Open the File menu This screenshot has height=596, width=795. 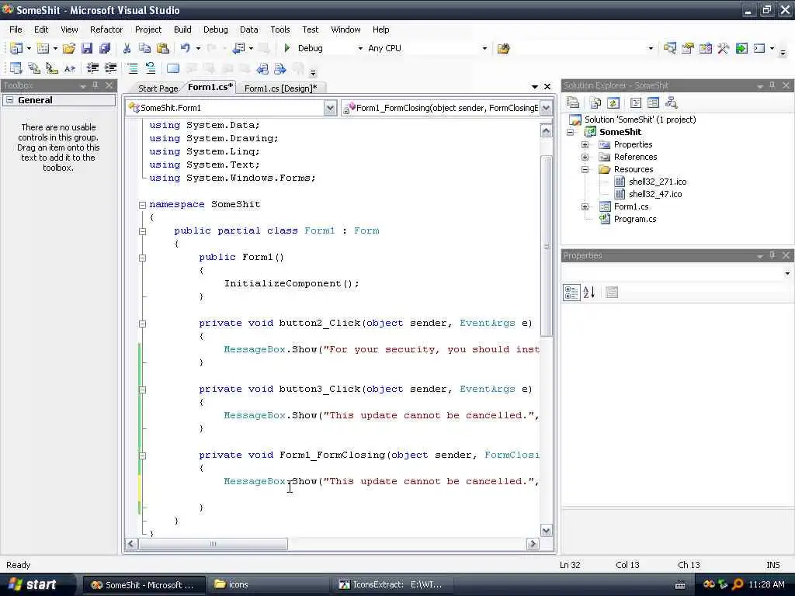[16, 29]
